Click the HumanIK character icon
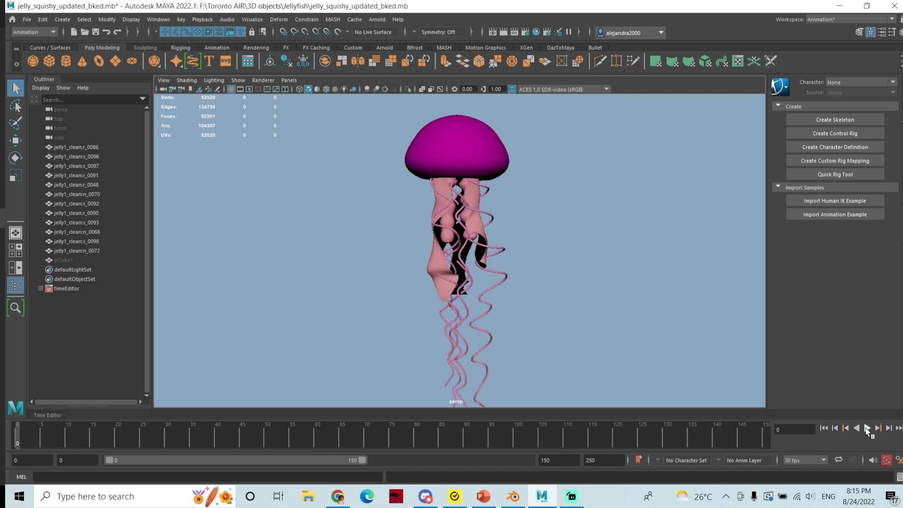 (780, 87)
